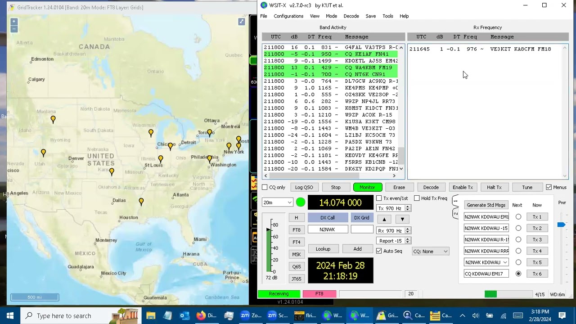The height and width of the screenshot is (324, 576).
Task: Show hidden system tray icons
Action: click(462, 315)
